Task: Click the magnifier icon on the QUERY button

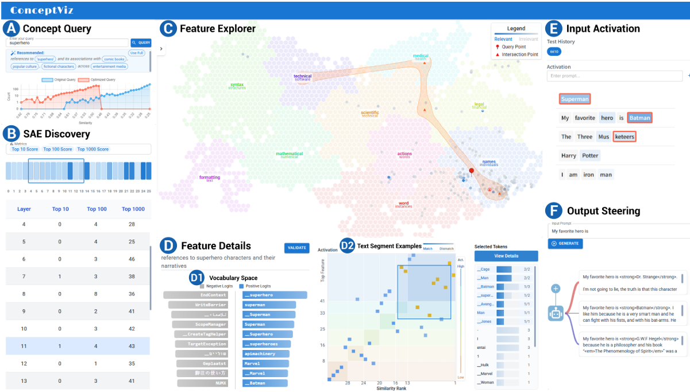Action: pyautogui.click(x=133, y=43)
